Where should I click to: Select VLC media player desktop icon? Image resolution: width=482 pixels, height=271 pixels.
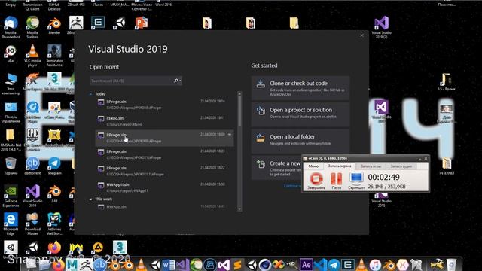pos(32,56)
